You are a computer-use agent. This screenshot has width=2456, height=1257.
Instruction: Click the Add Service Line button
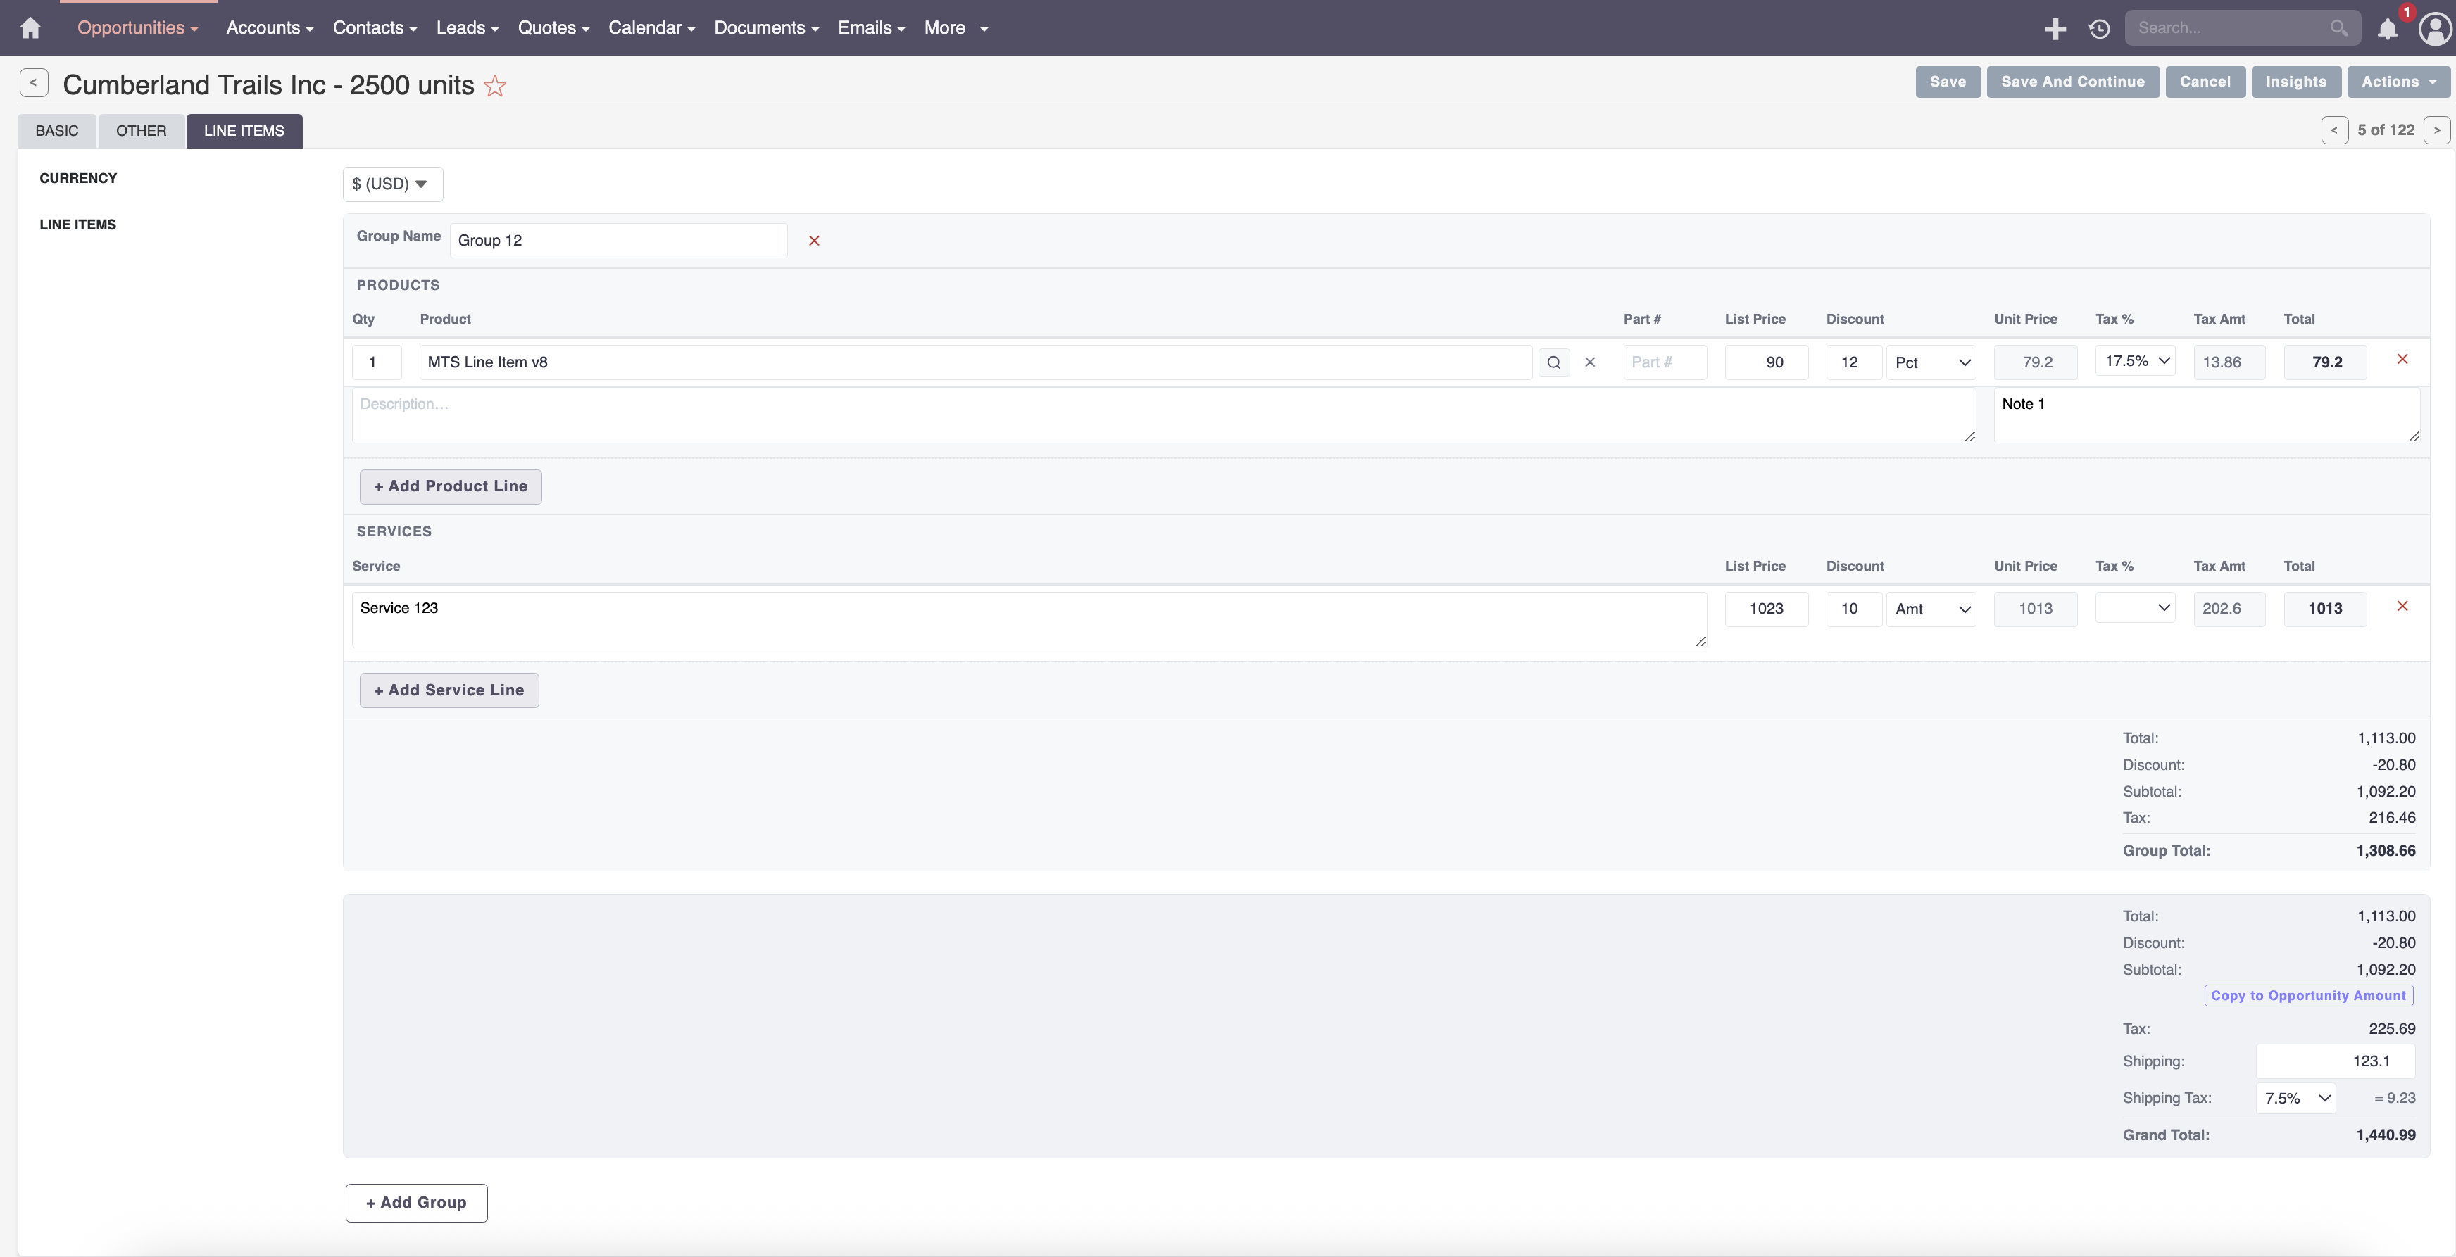point(448,689)
